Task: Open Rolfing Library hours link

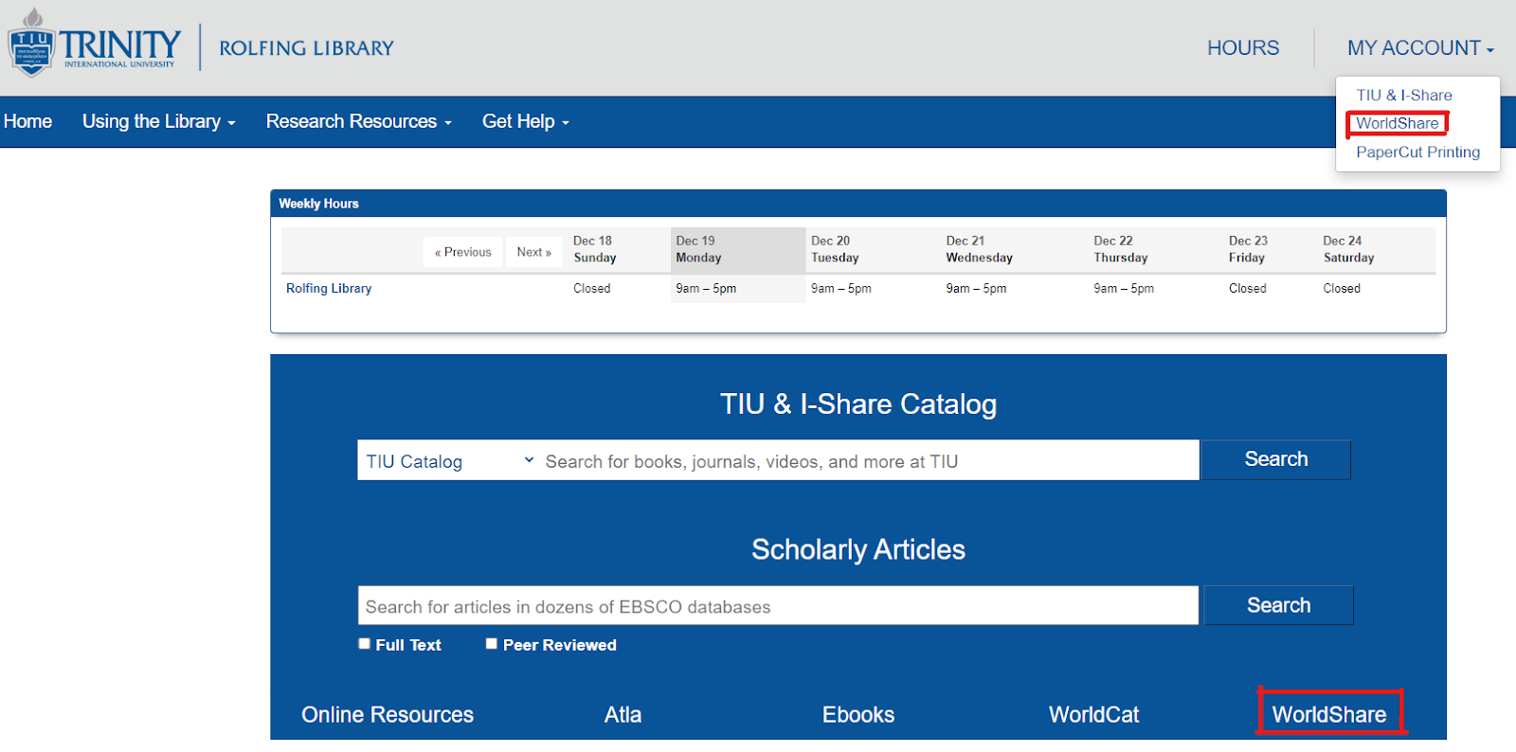Action: coord(329,289)
